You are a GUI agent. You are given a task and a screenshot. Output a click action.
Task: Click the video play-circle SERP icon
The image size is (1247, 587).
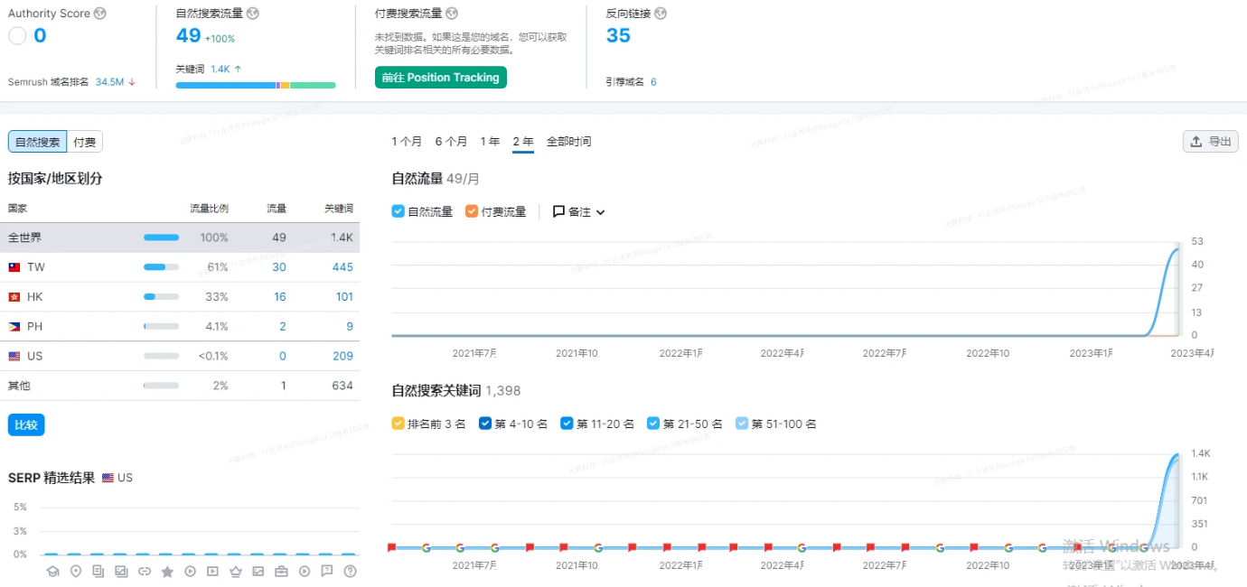point(191,571)
